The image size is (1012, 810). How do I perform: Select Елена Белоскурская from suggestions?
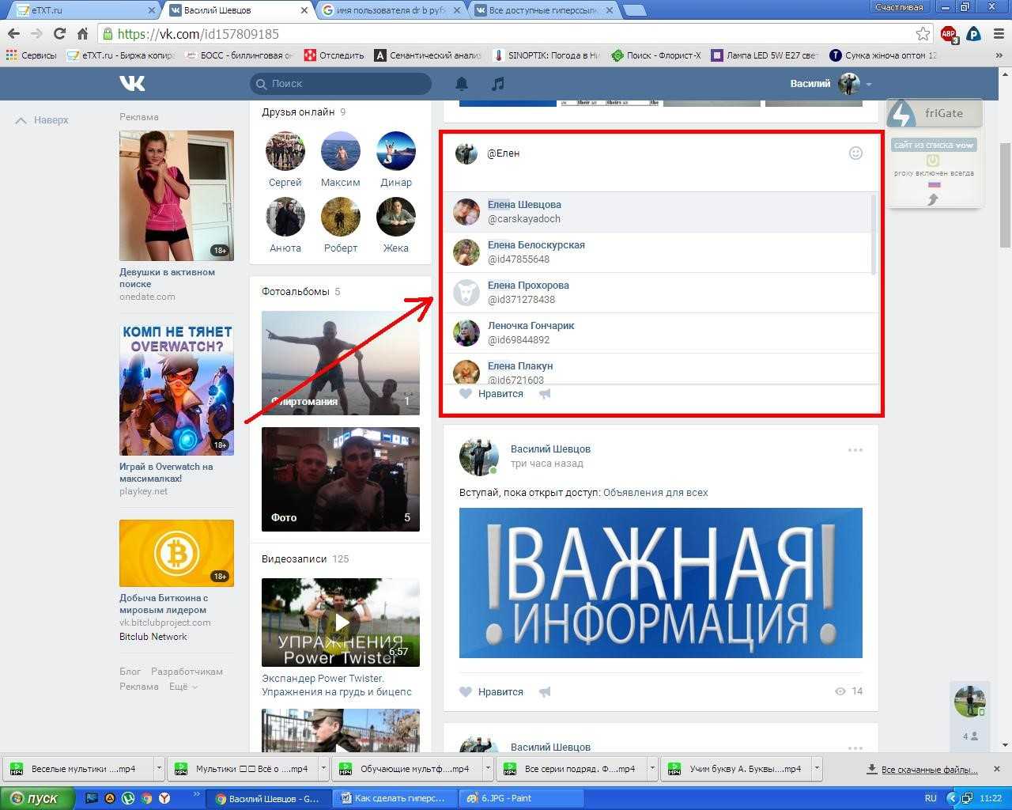660,252
